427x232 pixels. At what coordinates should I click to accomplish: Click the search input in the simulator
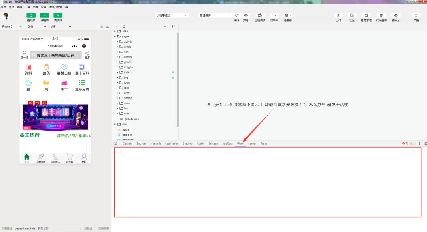[x=56, y=55]
